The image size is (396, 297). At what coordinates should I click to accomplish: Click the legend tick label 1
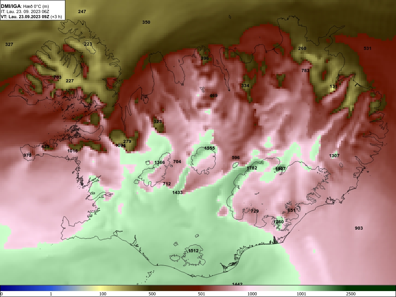51,294
